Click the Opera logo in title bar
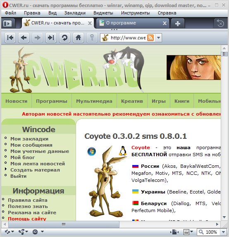 coord(5,5)
